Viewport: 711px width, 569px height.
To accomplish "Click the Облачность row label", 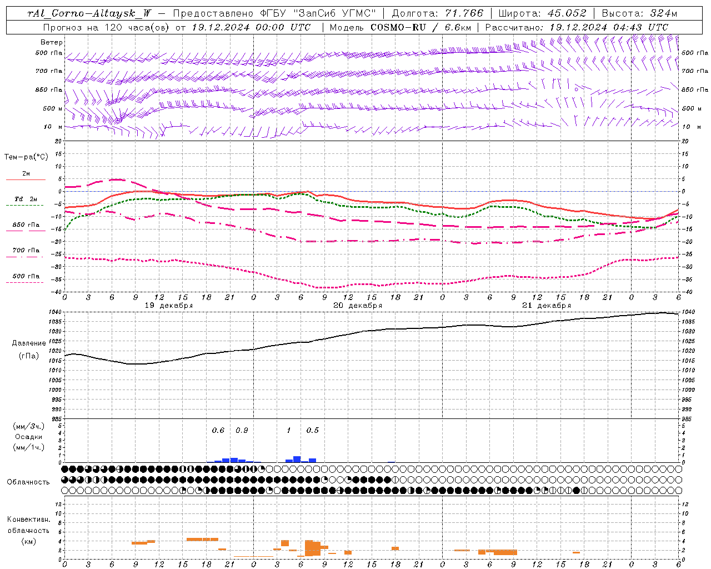I will (x=28, y=482).
